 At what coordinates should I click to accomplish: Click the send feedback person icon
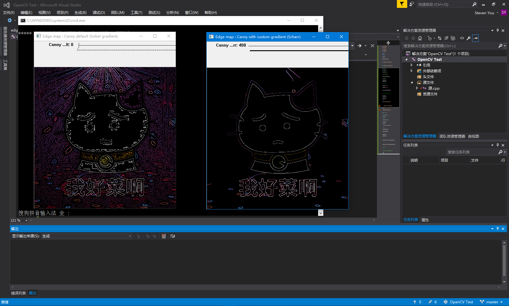click(x=411, y=4)
